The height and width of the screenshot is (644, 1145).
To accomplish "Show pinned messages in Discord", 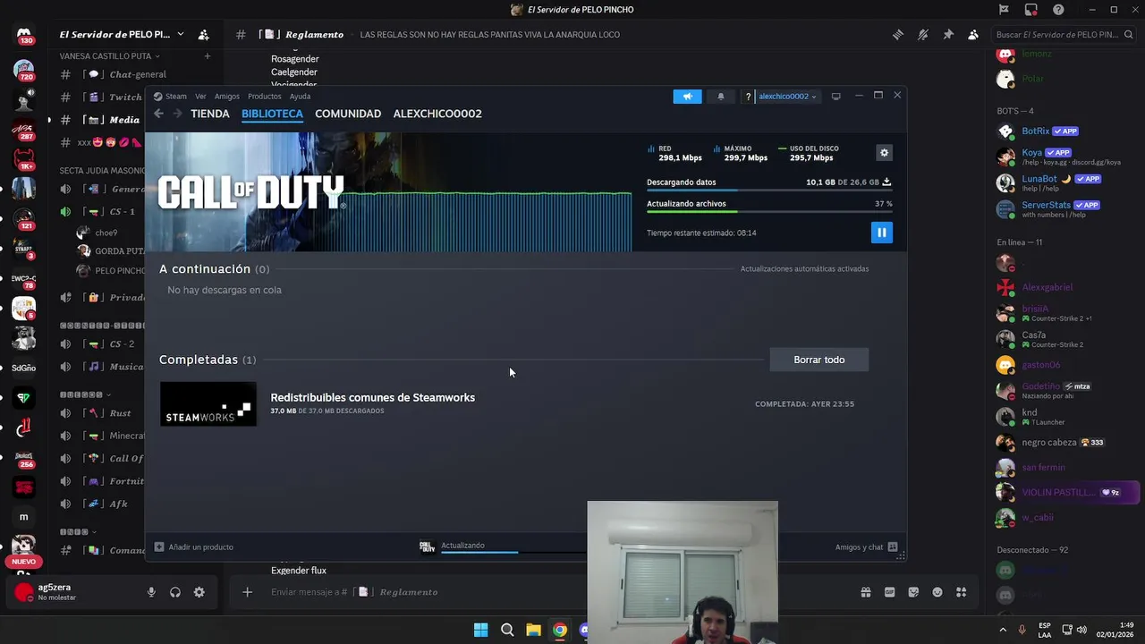I will [x=948, y=34].
